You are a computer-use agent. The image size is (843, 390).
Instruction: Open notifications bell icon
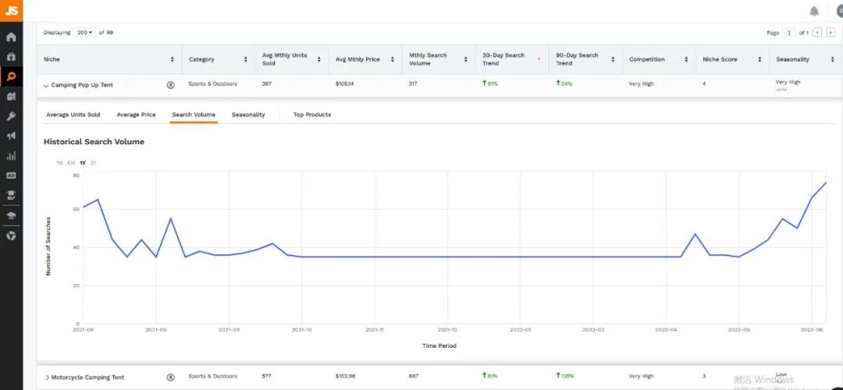pos(814,11)
